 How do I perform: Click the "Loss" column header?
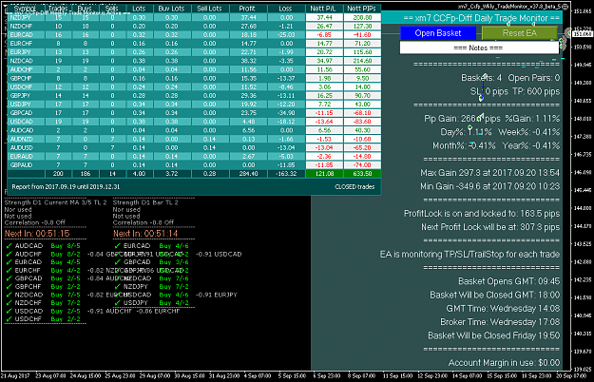pyautogui.click(x=285, y=9)
